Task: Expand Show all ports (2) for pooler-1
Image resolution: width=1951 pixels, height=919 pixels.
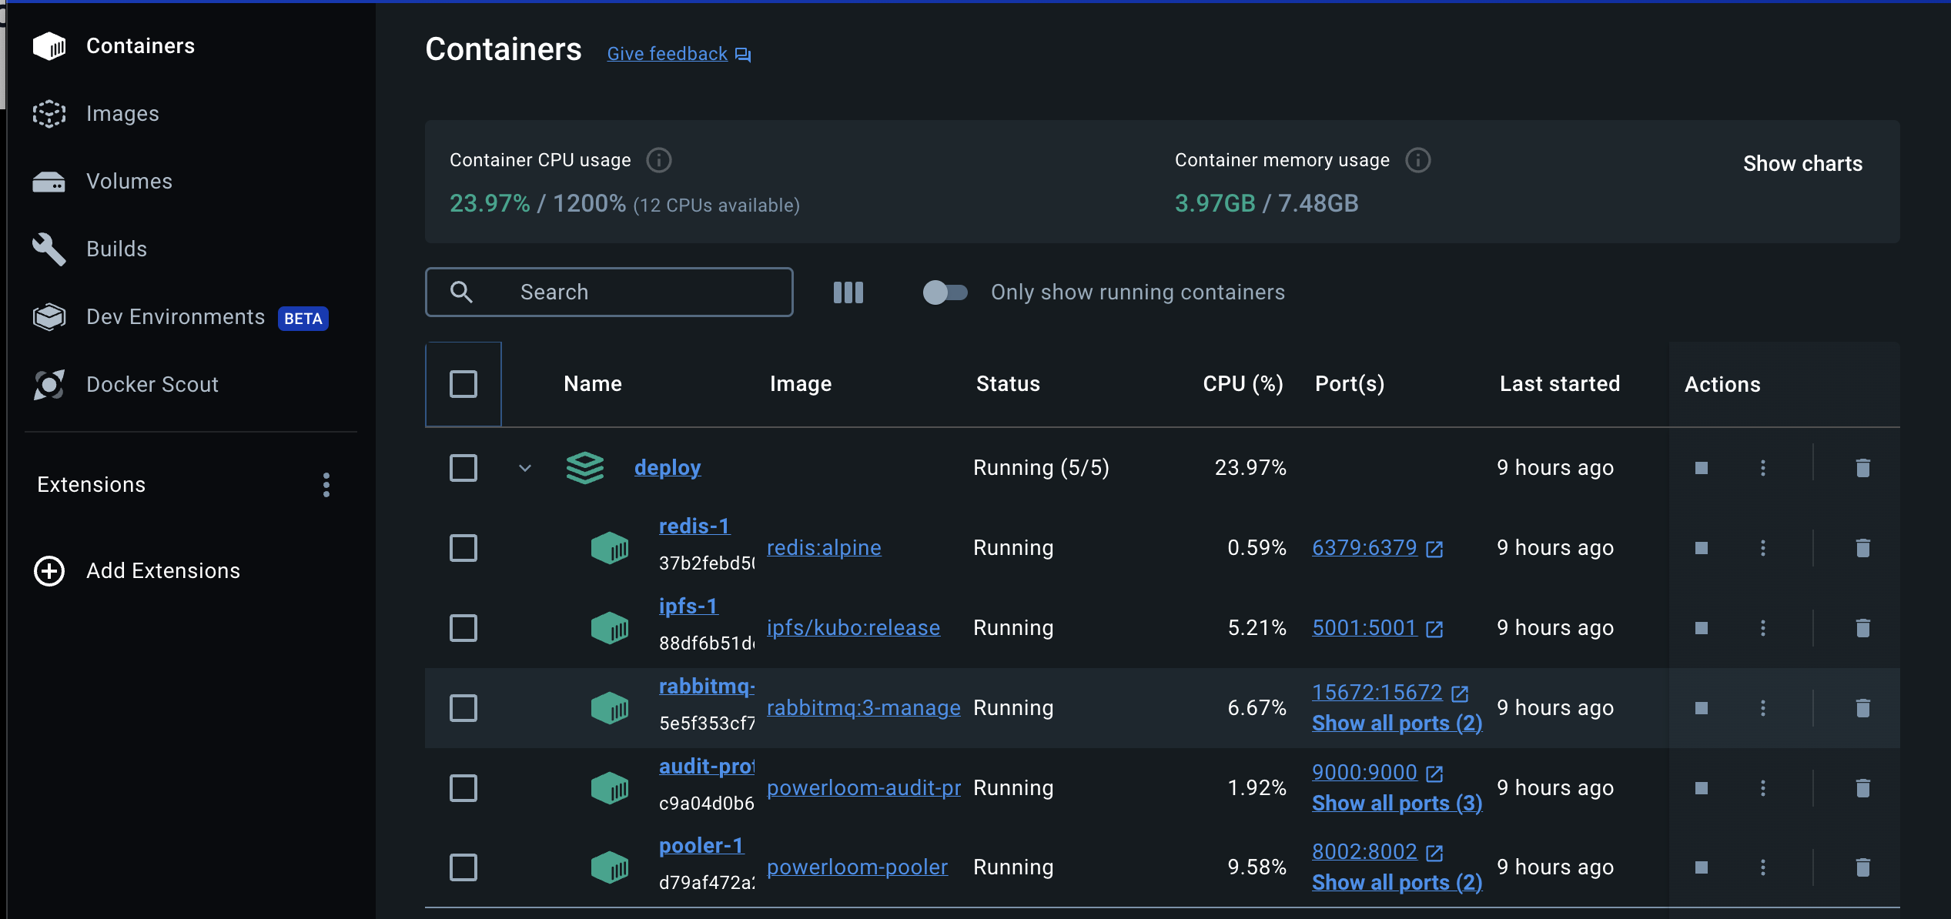Action: click(x=1397, y=883)
